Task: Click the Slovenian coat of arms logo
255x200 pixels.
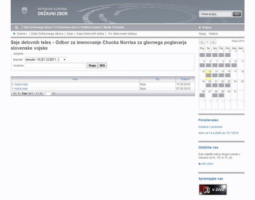Action: [24, 11]
